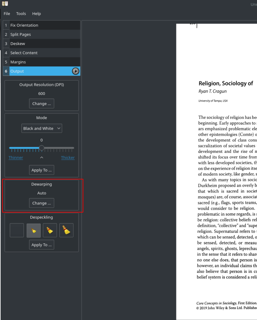Click Apply To under Mode
The image size is (257, 320).
[x=42, y=170]
